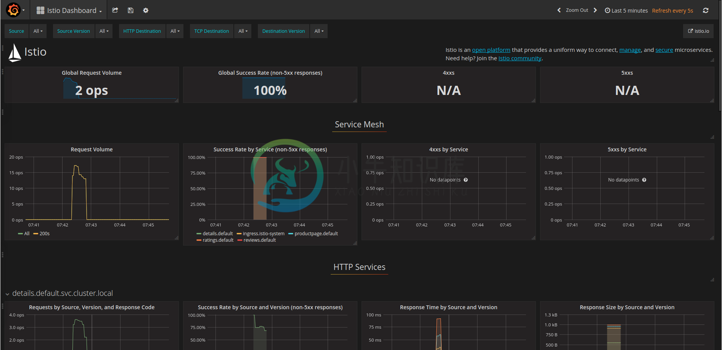722x350 pixels.
Task: Click the row handle beside Global Request Volume
Action: tap(2, 72)
